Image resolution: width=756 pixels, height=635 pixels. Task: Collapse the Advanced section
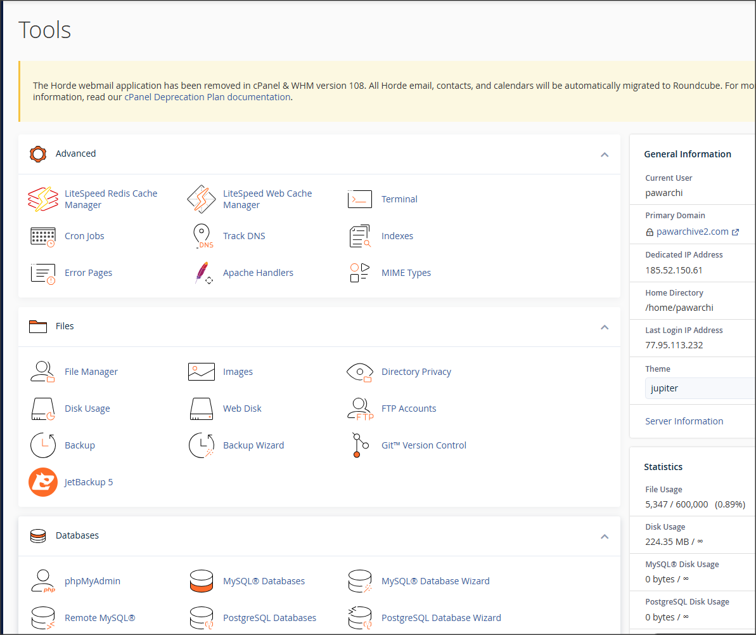[604, 154]
